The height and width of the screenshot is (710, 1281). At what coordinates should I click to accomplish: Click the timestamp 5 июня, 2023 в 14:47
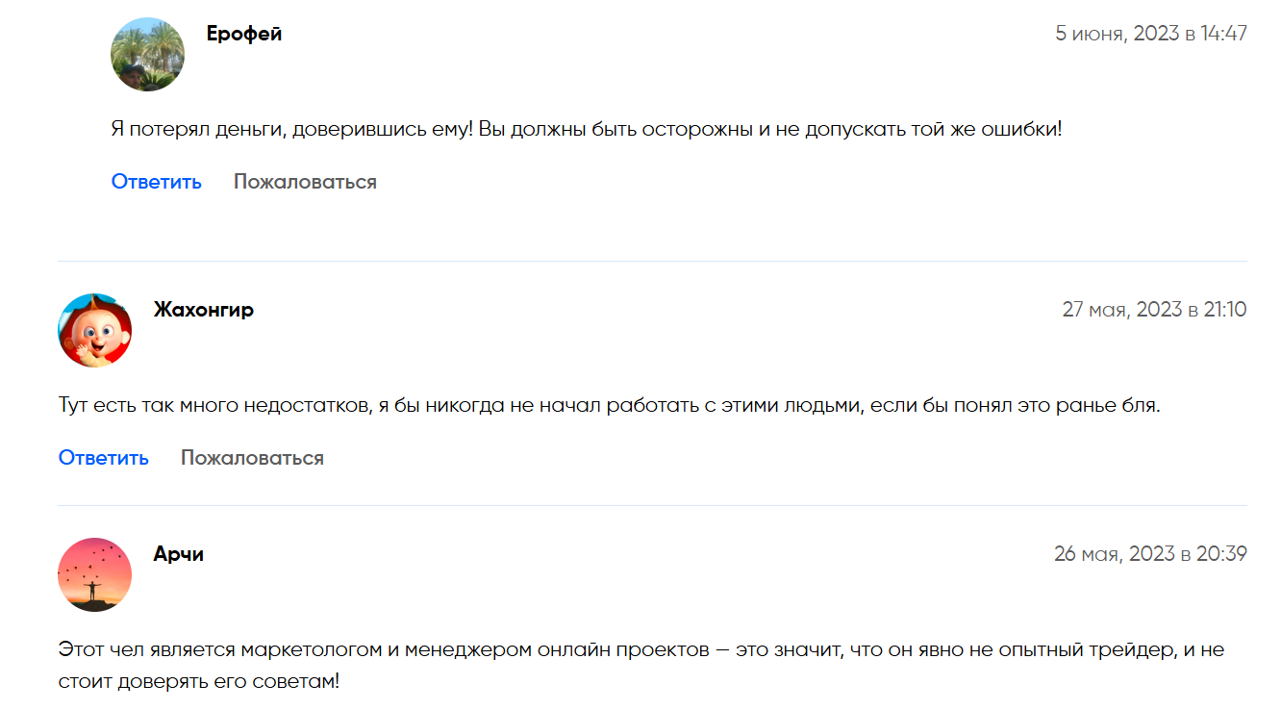click(x=1150, y=34)
